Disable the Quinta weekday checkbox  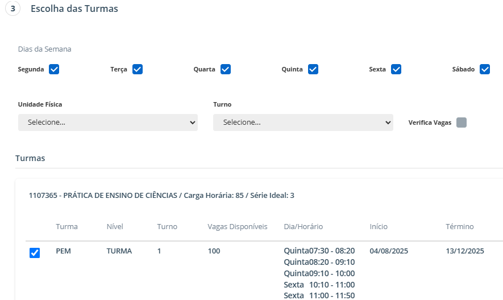point(313,69)
